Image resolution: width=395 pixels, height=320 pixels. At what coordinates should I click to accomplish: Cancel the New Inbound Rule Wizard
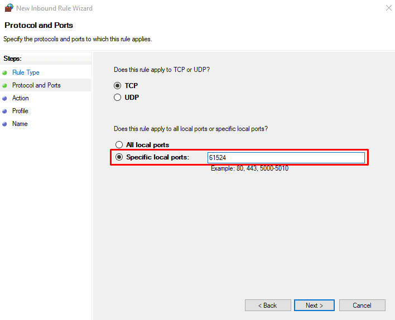362,306
